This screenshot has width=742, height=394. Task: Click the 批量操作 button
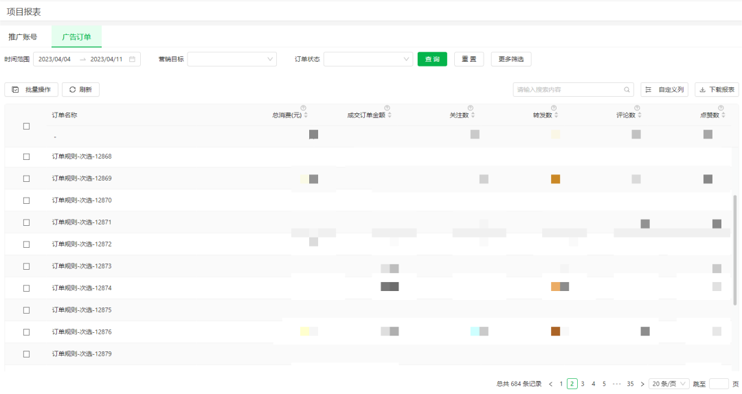(31, 89)
